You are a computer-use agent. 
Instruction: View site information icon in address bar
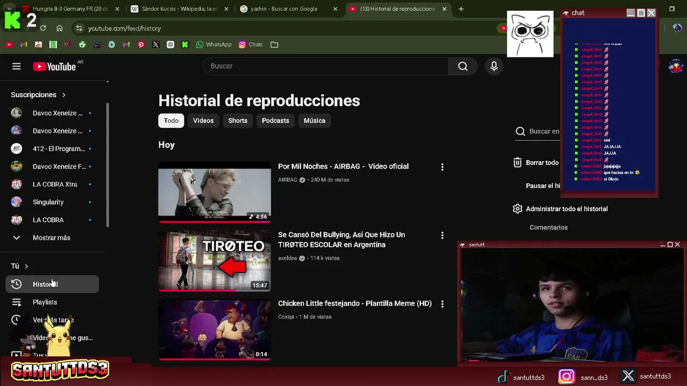click(x=79, y=28)
